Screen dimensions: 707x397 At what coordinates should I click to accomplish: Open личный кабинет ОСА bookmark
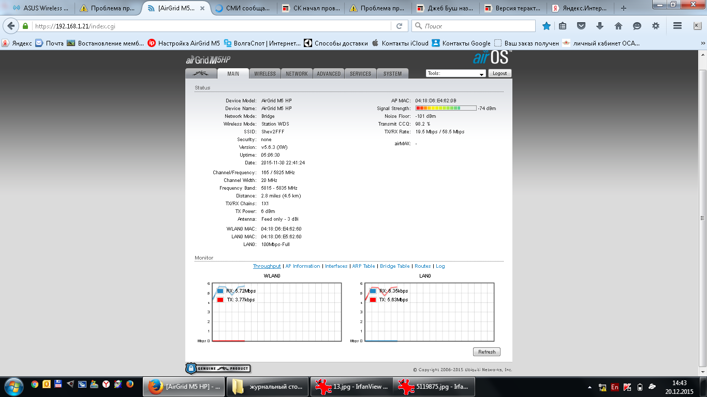601,43
